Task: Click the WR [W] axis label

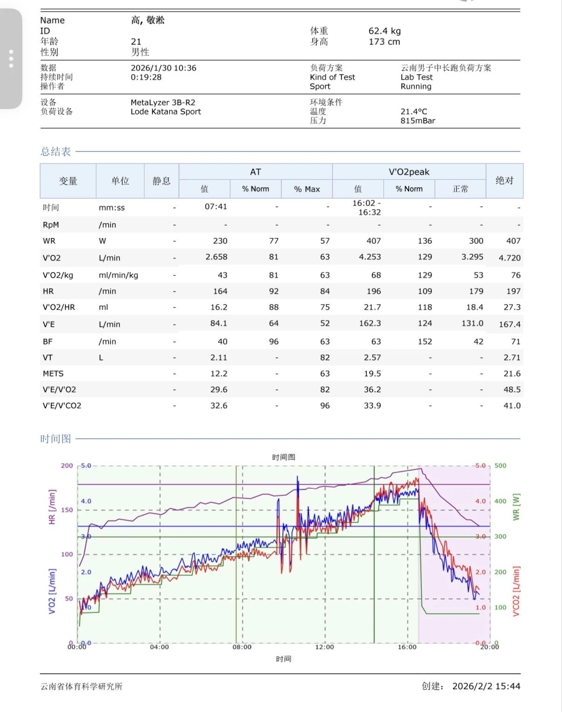Action: [x=516, y=507]
